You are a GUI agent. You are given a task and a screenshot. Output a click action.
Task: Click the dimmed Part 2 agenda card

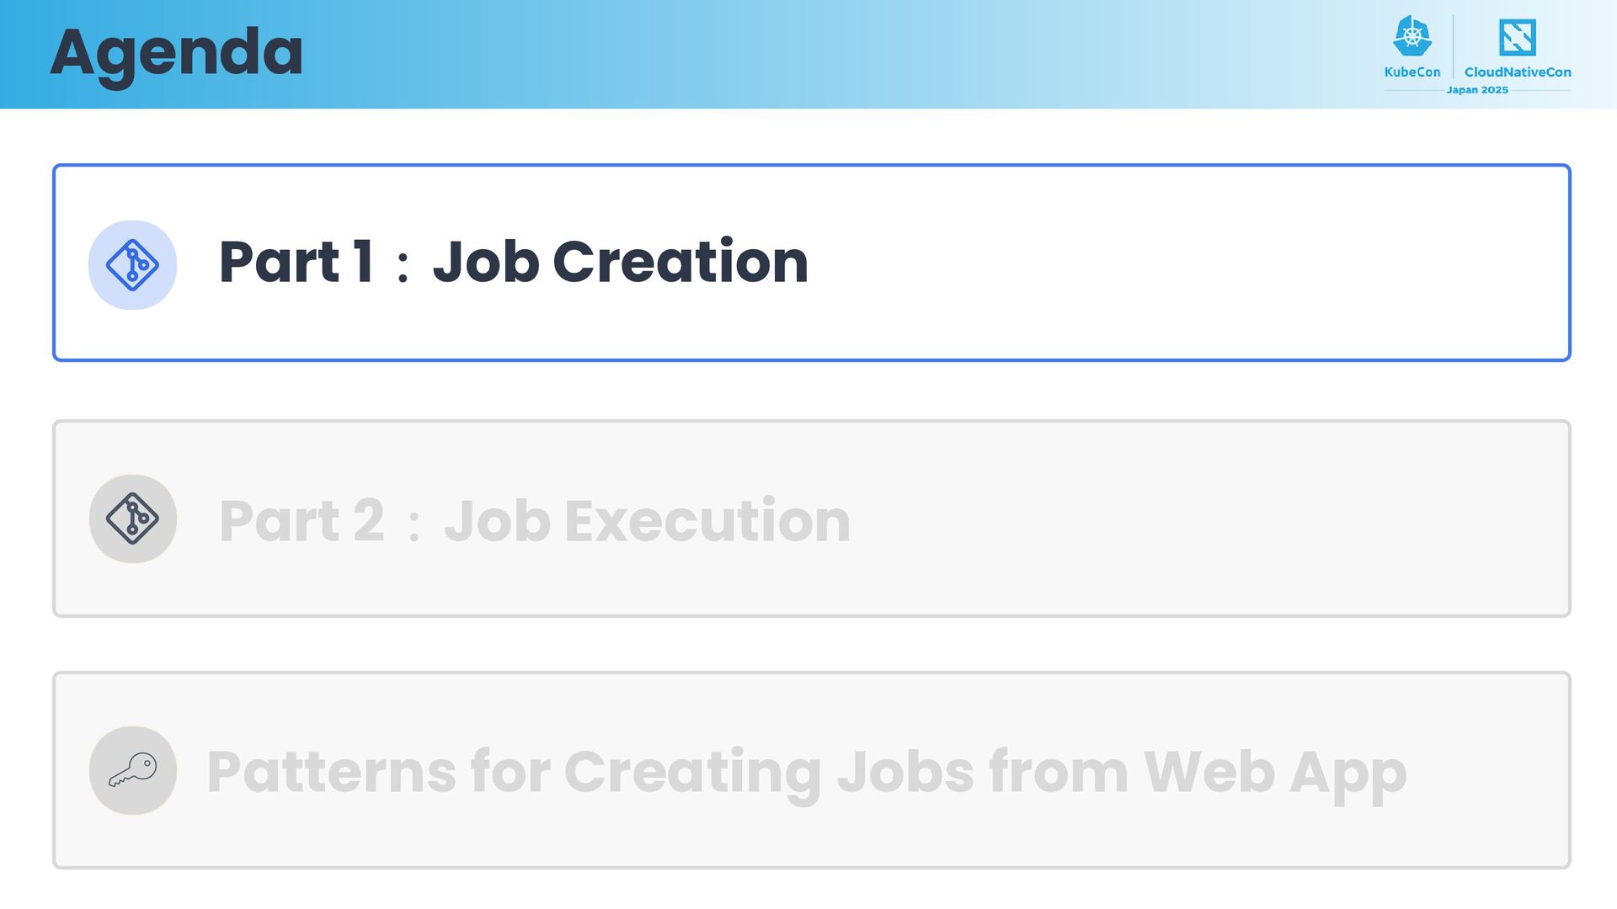coord(812,518)
